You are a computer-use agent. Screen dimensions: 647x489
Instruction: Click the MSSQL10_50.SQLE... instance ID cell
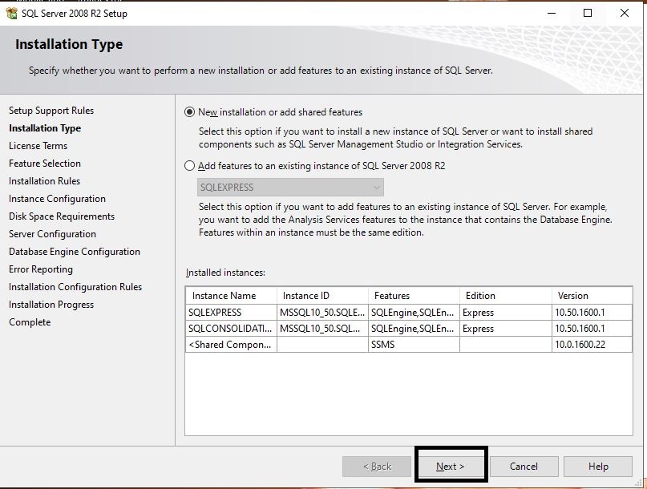click(322, 313)
